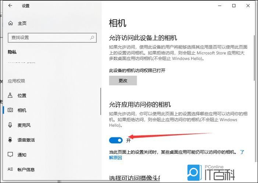Image resolution: width=258 pixels, height=183 pixels.
Task: Click the account info icon
Action: (x=10, y=169)
